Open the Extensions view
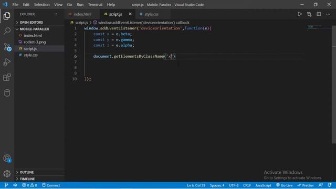The image size is (336, 189). point(7,77)
